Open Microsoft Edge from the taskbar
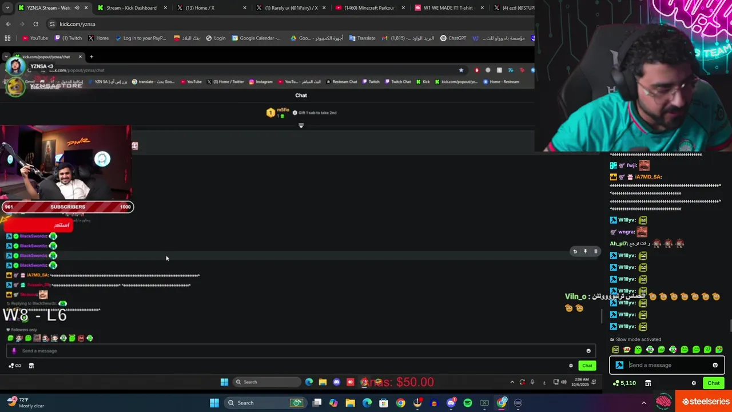 tap(367, 403)
